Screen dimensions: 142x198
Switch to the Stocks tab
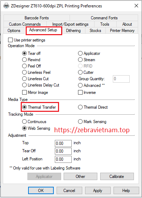click(x=95, y=31)
